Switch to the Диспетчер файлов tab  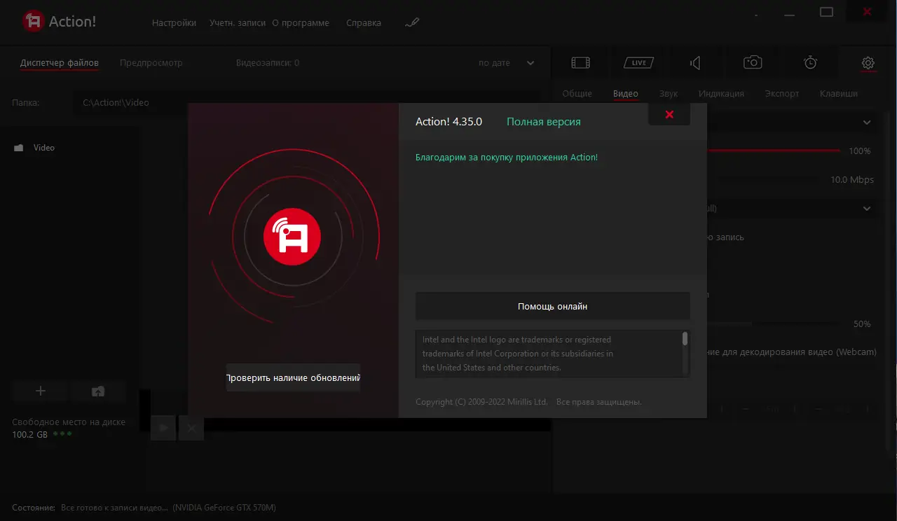[x=60, y=63]
